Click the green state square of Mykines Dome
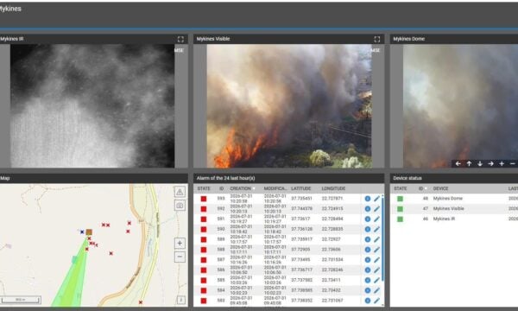This screenshot has width=518, height=311. point(400,199)
